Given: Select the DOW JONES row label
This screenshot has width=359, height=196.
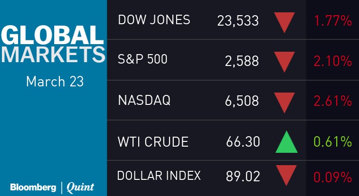Looking at the screenshot, I should click(x=154, y=20).
